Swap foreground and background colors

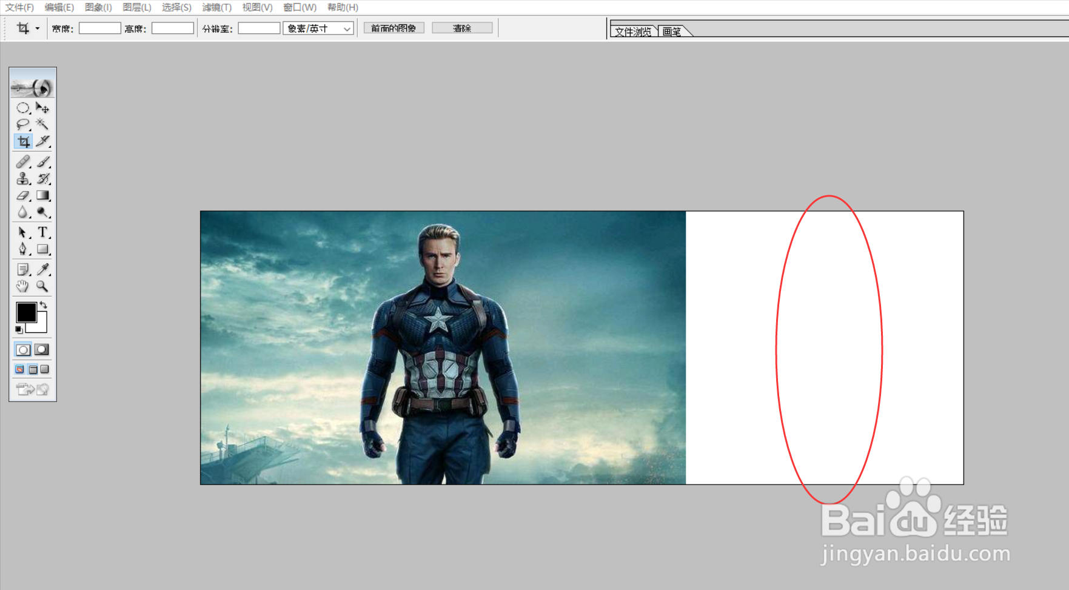pos(43,305)
